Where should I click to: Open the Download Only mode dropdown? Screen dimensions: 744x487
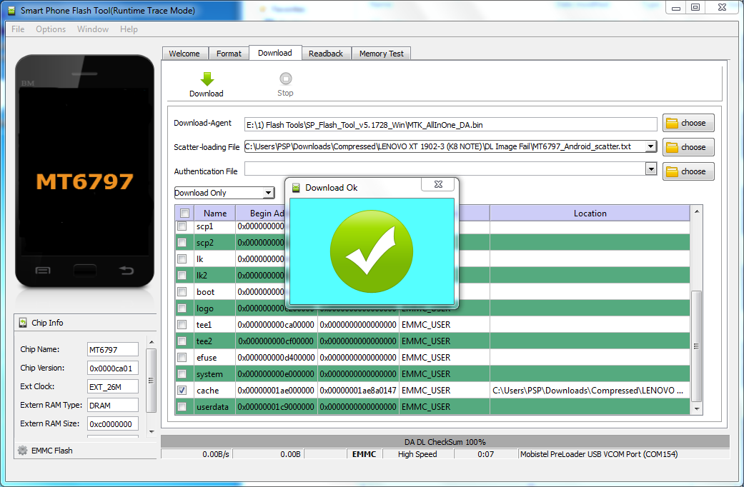pos(269,193)
